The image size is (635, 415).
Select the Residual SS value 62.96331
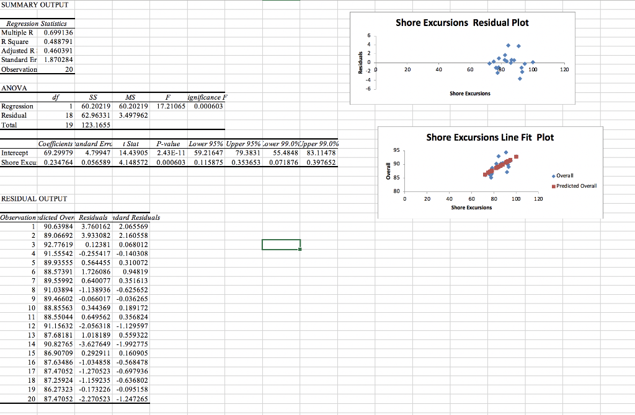point(96,115)
